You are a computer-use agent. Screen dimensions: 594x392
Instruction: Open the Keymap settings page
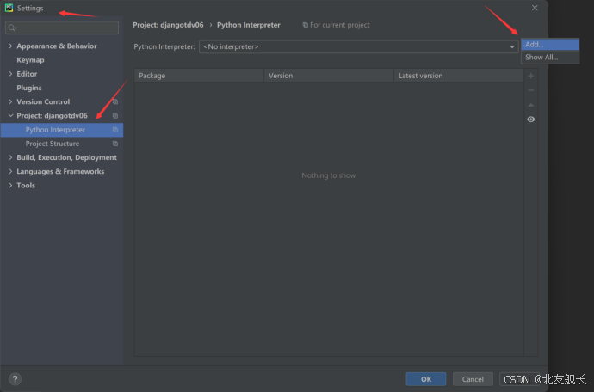(x=30, y=60)
